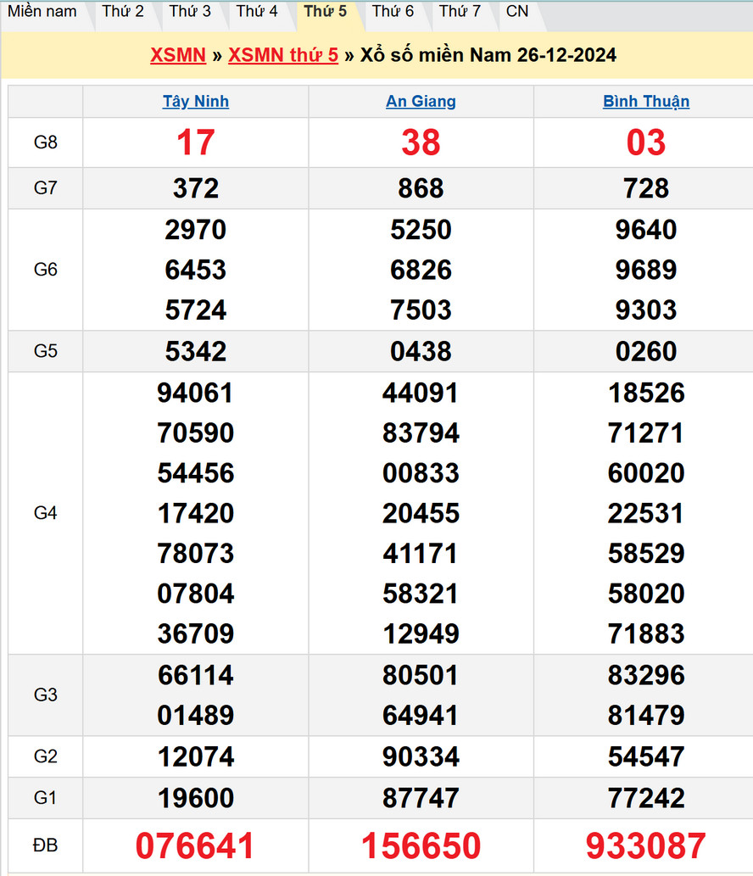Viewport: 753px width, 876px height.
Task: Select An Giang special prize number 156650
Action: (x=421, y=846)
